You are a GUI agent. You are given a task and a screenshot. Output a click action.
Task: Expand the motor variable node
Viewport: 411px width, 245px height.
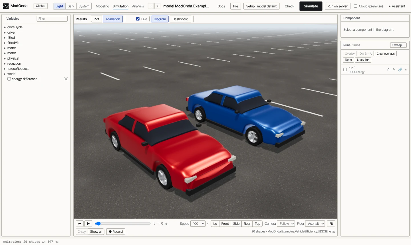(5, 53)
